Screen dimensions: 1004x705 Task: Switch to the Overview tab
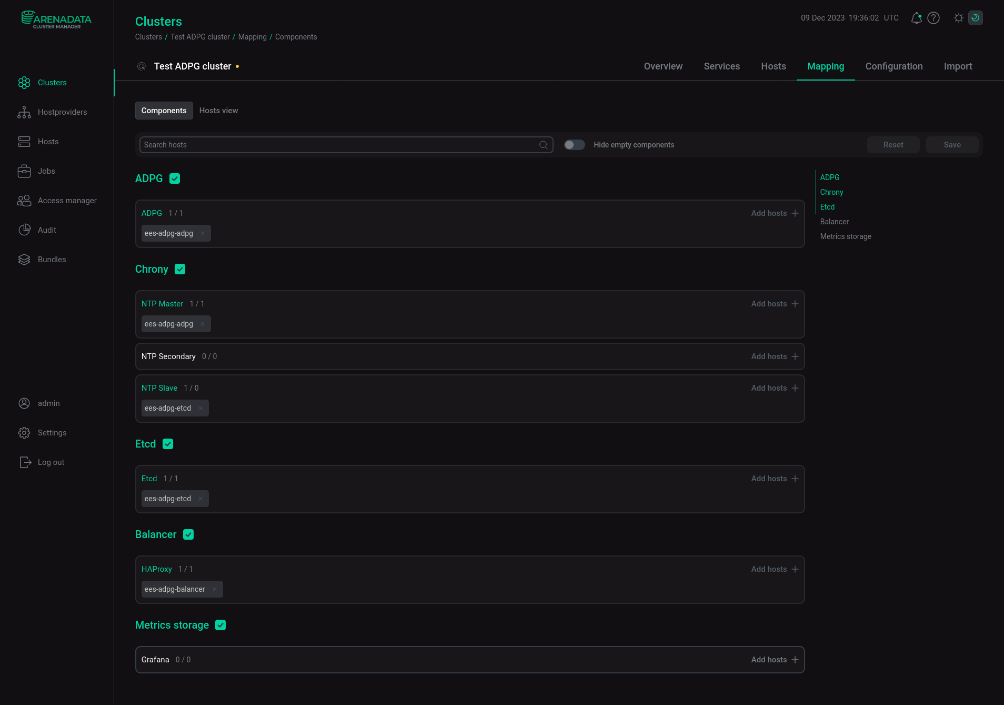(663, 66)
